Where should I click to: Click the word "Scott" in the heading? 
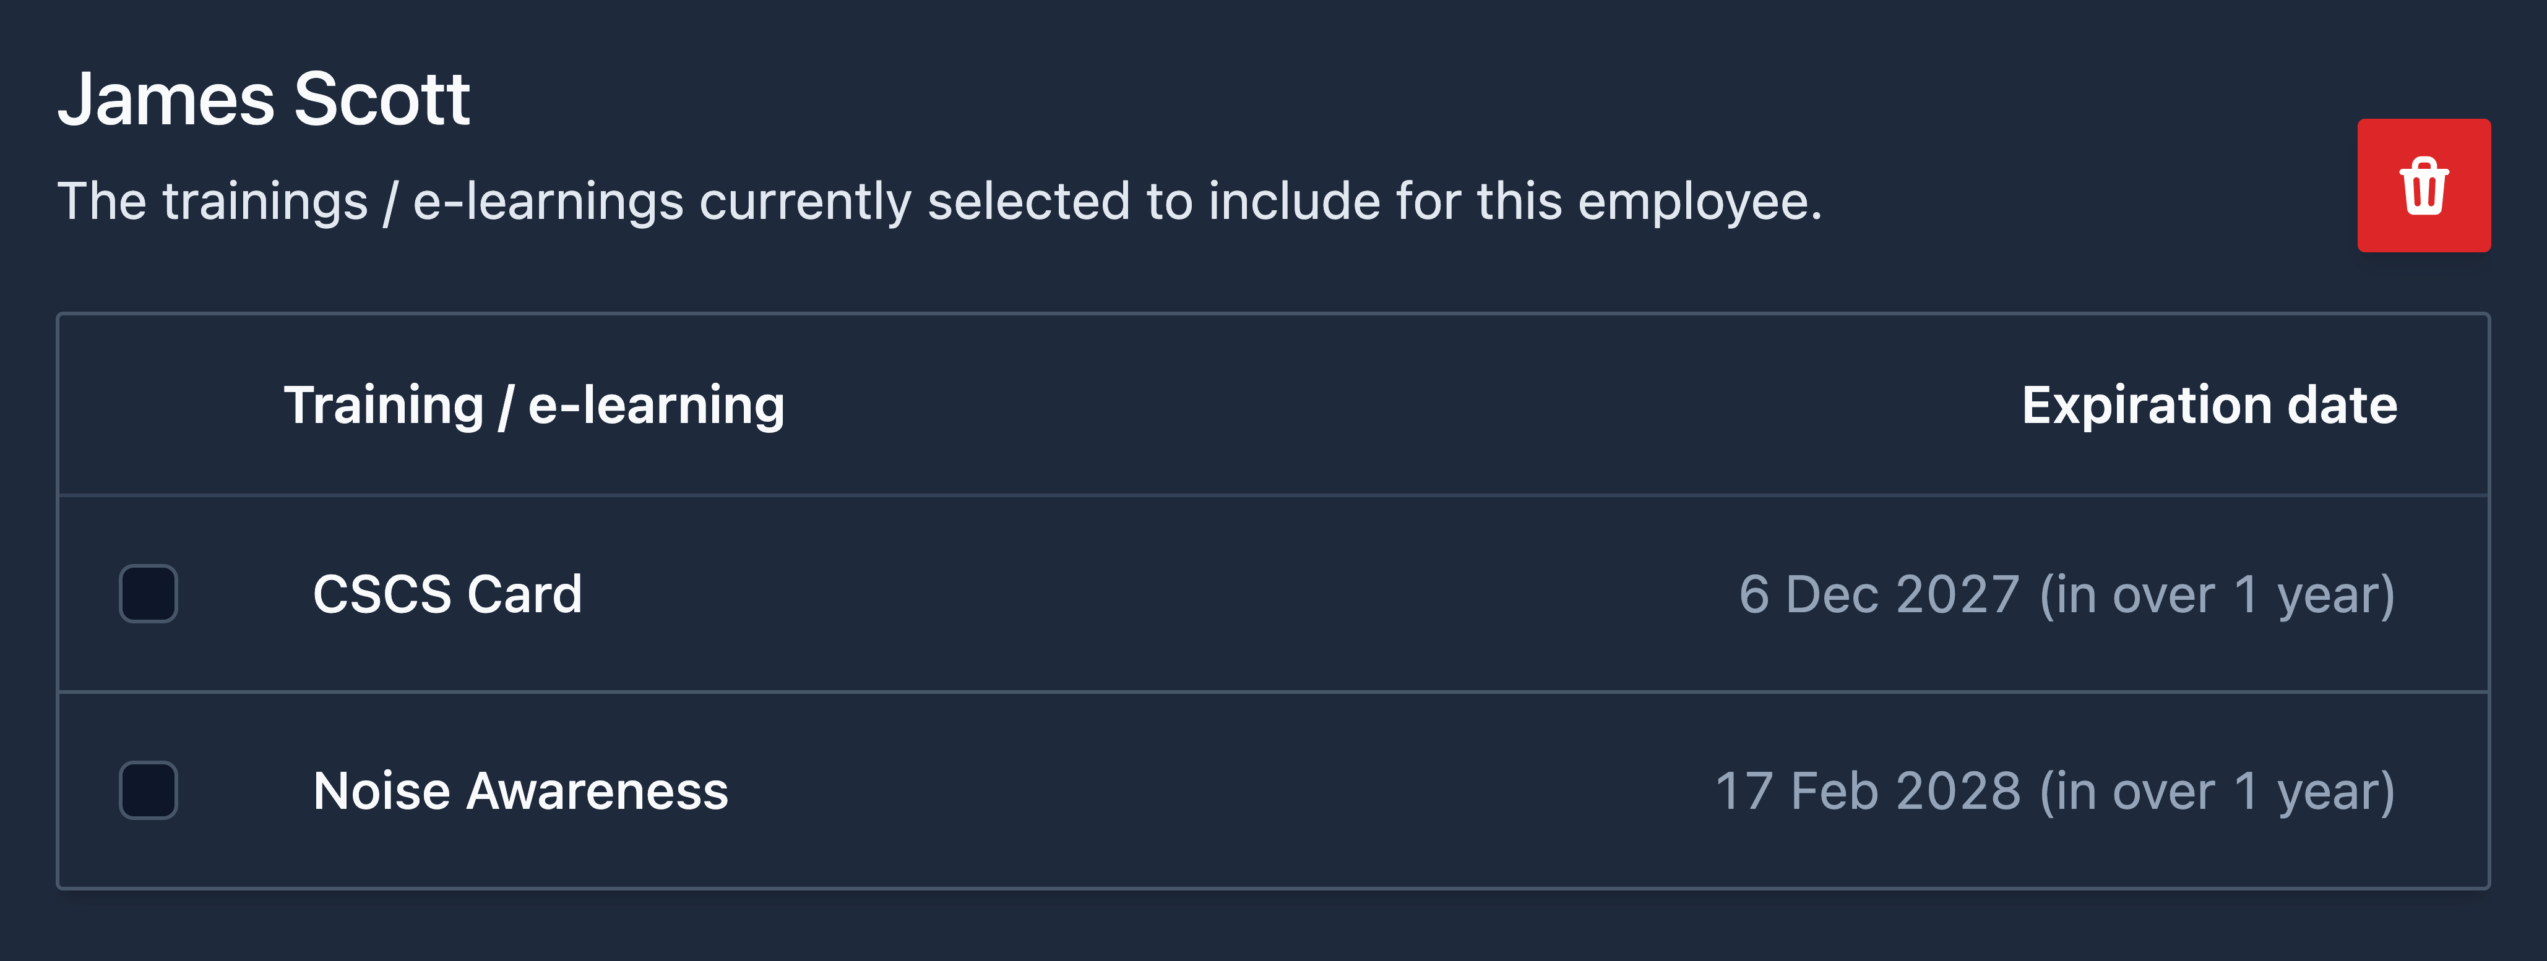[382, 99]
